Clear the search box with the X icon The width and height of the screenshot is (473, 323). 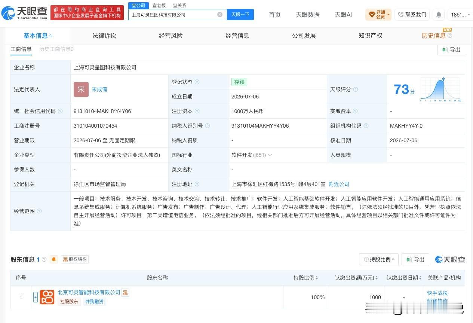(220, 15)
